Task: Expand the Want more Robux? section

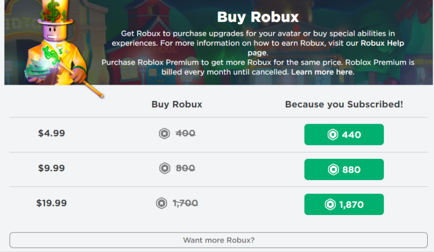Action: (x=218, y=240)
